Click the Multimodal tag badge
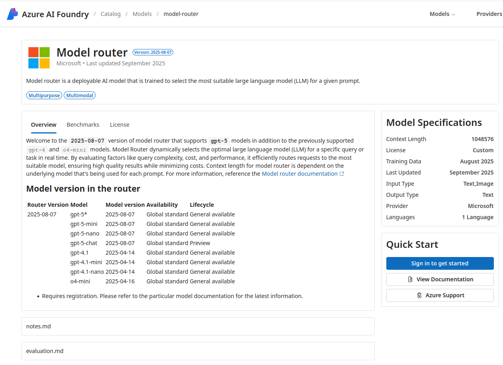Screen dimensions: 503x365 pyautogui.click(x=80, y=95)
